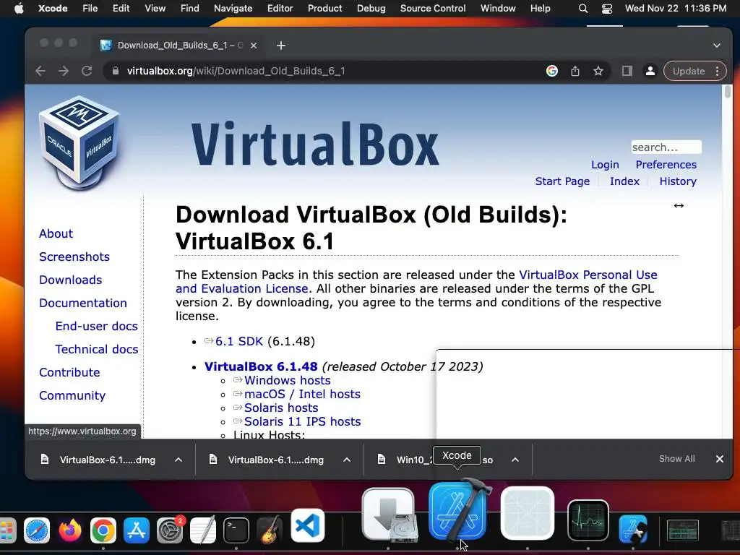The height and width of the screenshot is (555, 740).
Task: Open the Navigate menu
Action: click(233, 8)
